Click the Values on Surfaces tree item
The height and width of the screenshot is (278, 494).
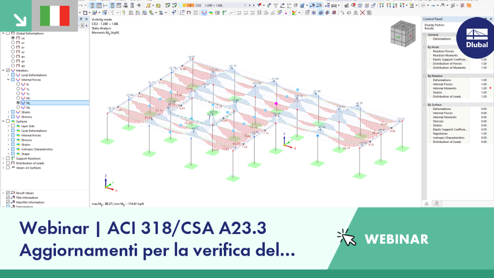tap(28, 167)
